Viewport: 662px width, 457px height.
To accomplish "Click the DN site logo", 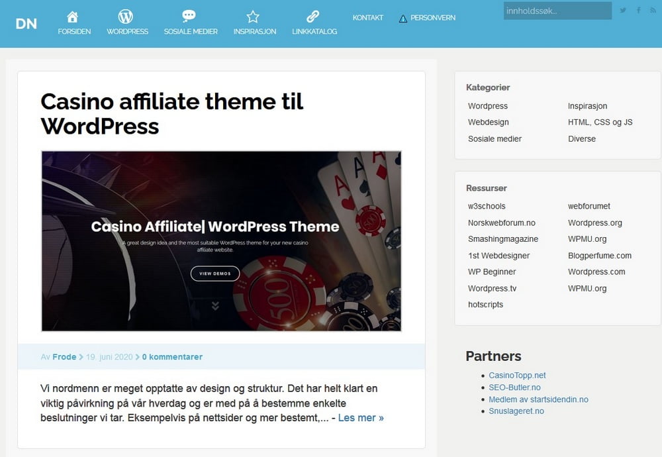I will (x=26, y=24).
